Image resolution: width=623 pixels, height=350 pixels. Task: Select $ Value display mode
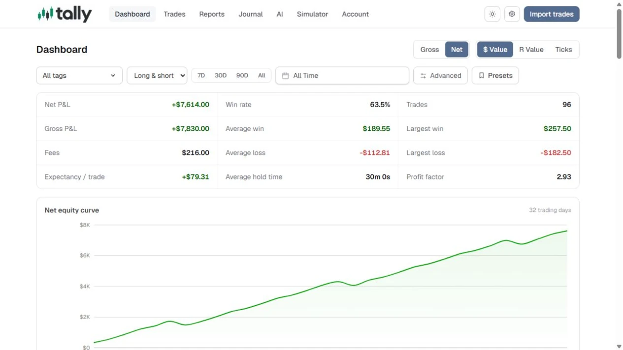[495, 50]
